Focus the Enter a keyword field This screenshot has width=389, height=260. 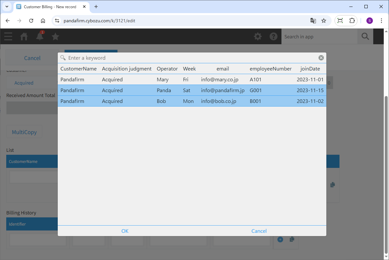(x=190, y=58)
